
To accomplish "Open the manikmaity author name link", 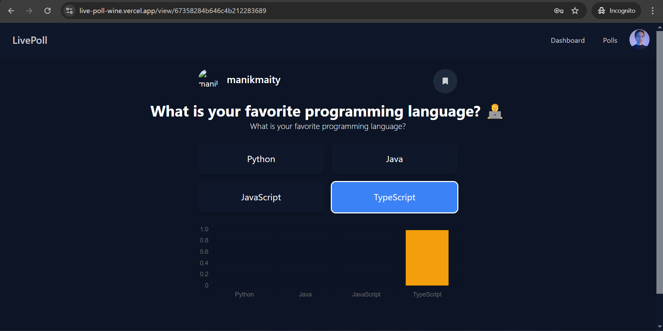I will 253,80.
